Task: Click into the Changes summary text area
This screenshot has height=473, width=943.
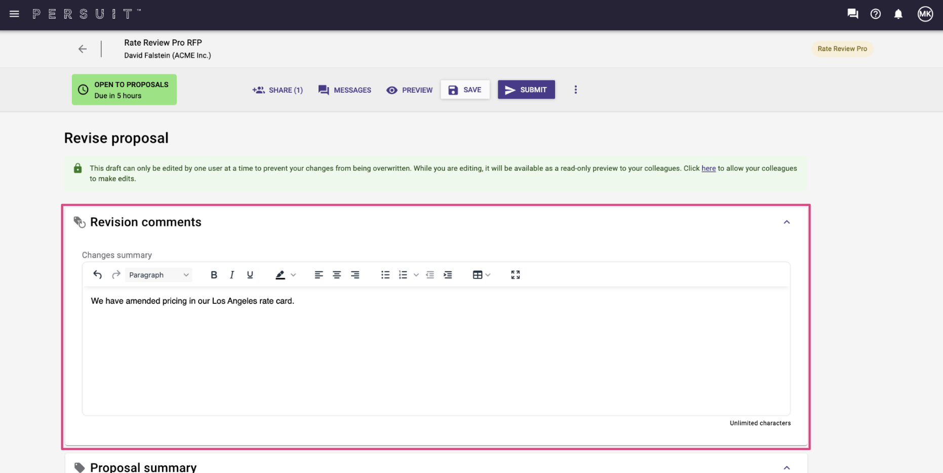Action: click(436, 351)
